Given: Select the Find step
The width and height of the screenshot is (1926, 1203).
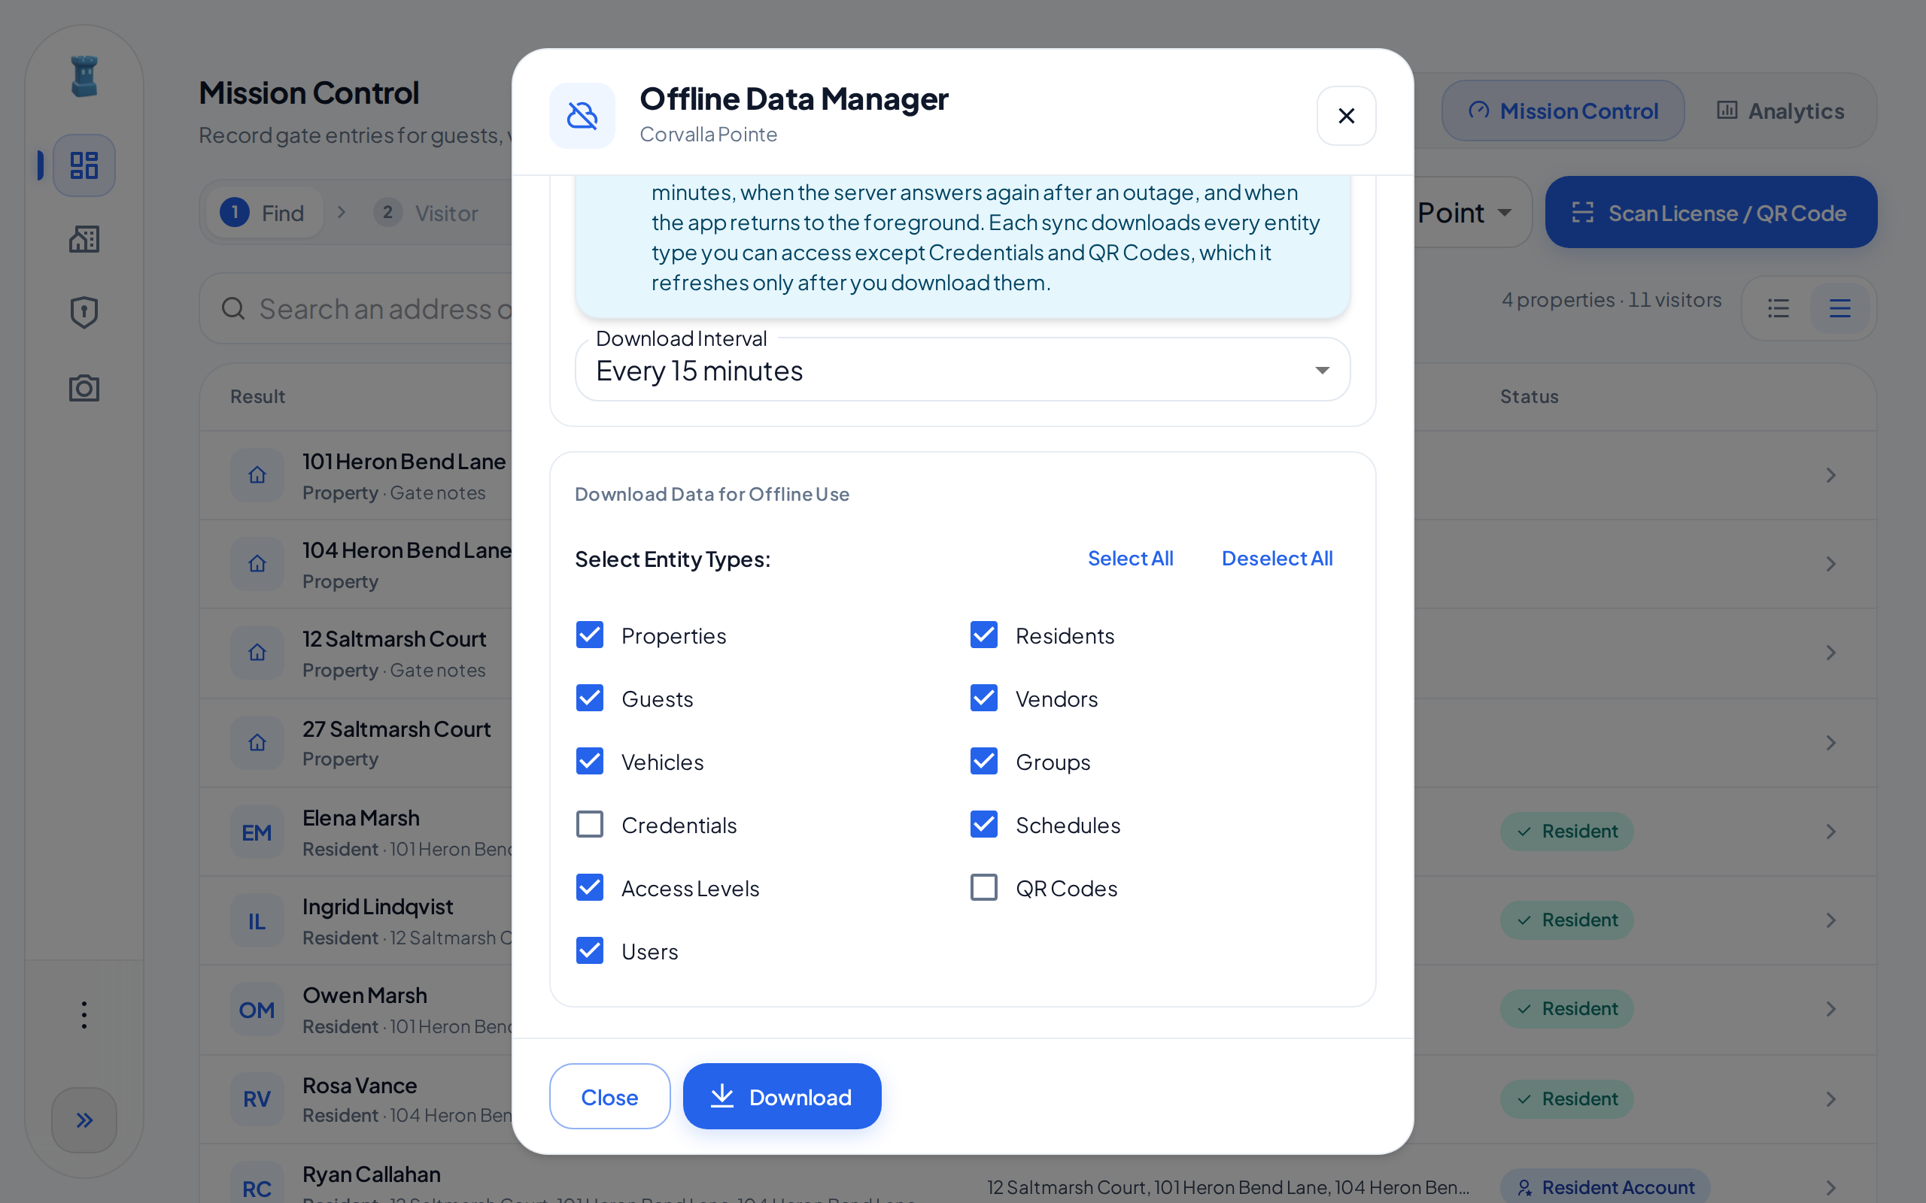Looking at the screenshot, I should (x=263, y=213).
